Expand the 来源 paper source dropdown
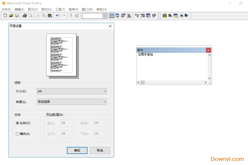 click(72, 102)
